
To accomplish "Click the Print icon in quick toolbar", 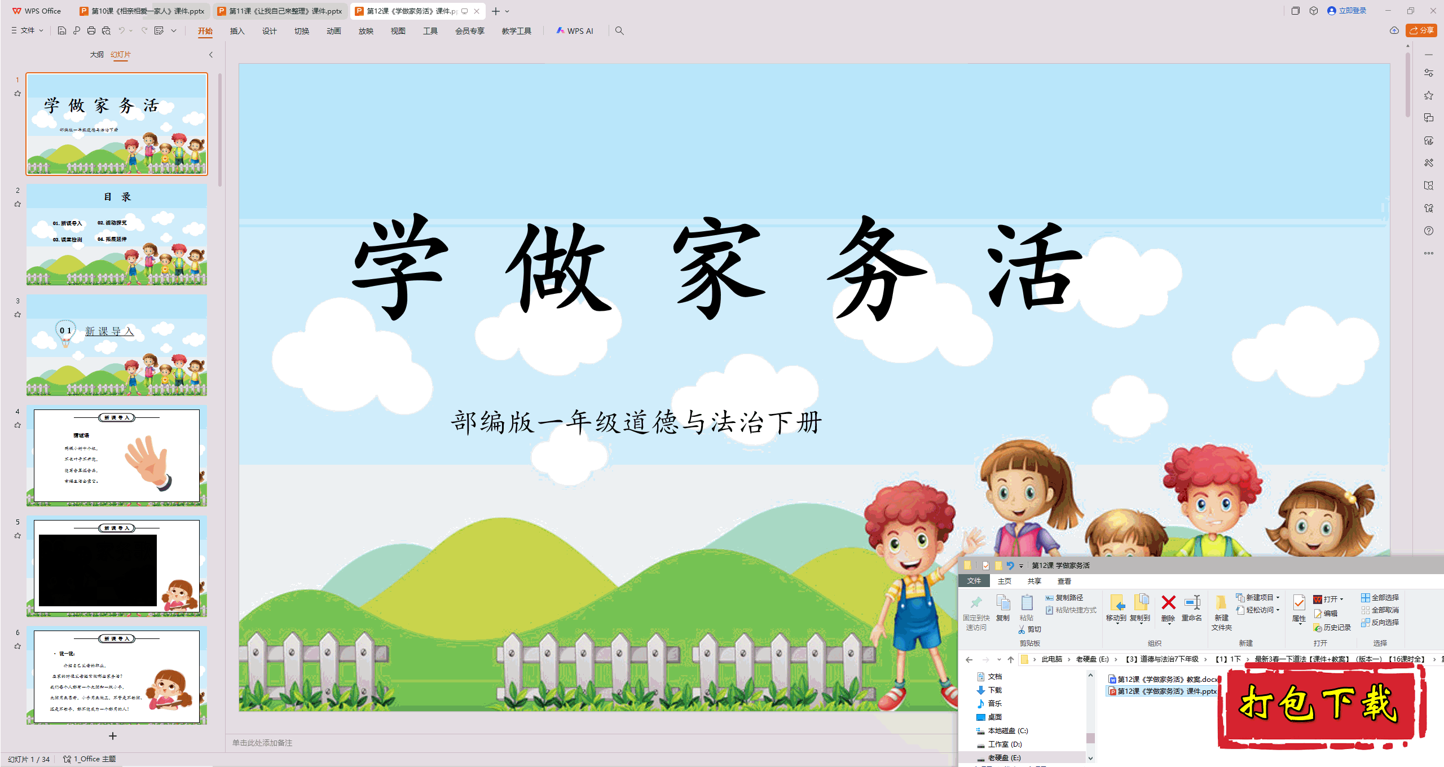I will click(91, 31).
